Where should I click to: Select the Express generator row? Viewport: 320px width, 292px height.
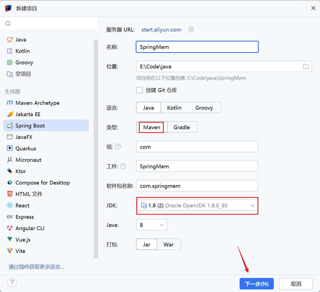[x=46, y=217]
